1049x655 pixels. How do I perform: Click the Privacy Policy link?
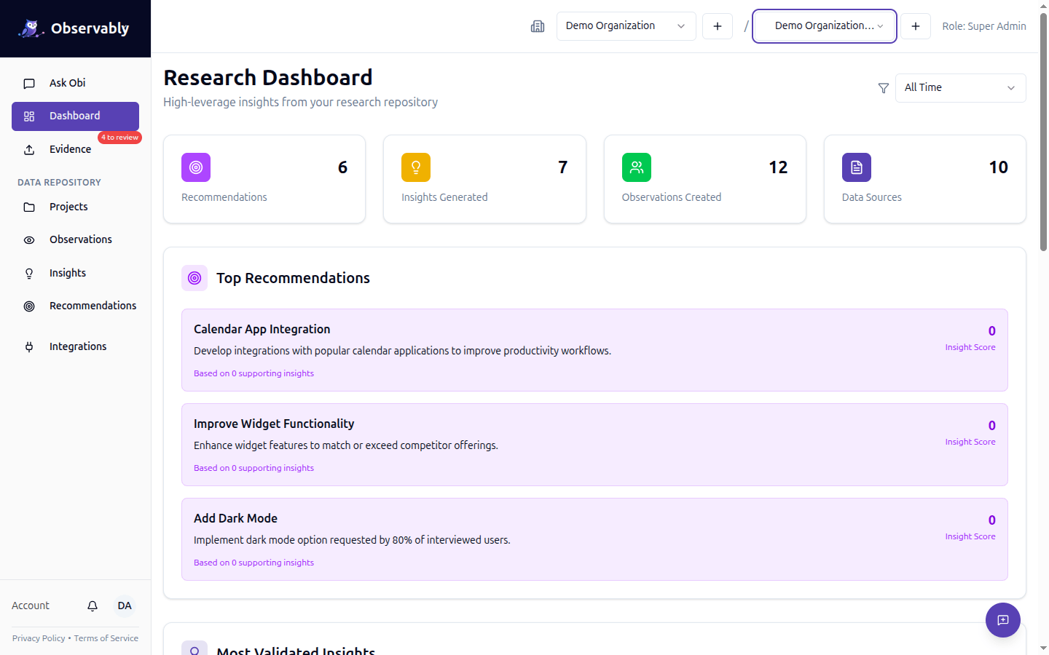point(39,638)
